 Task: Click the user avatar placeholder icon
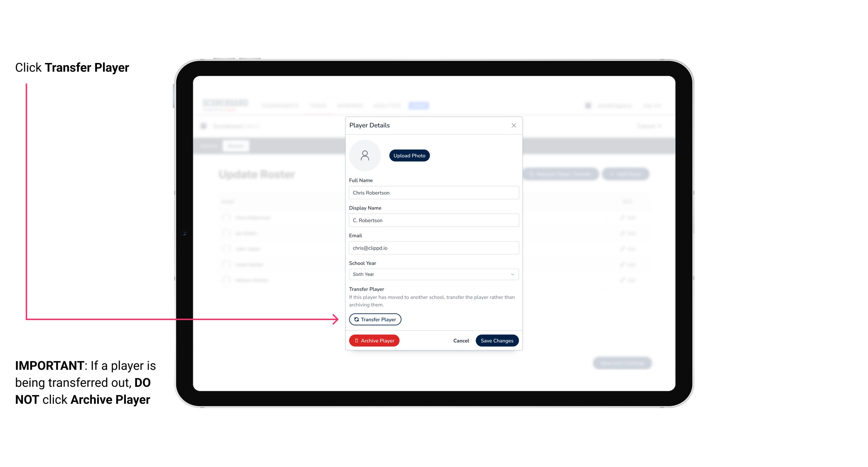point(365,155)
